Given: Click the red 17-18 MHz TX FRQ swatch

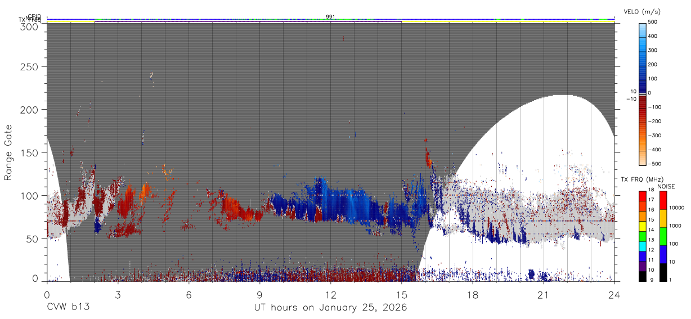Looking at the screenshot, I should coord(643,196).
